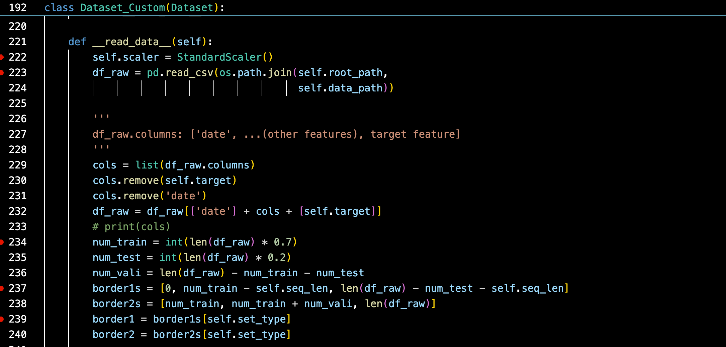726x347 pixels.
Task: Click opening triple quotes on line 226
Action: 101,117
